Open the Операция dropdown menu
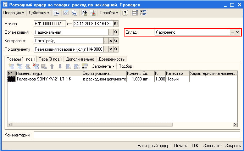The height and width of the screenshot is (151, 244). click(x=14, y=13)
